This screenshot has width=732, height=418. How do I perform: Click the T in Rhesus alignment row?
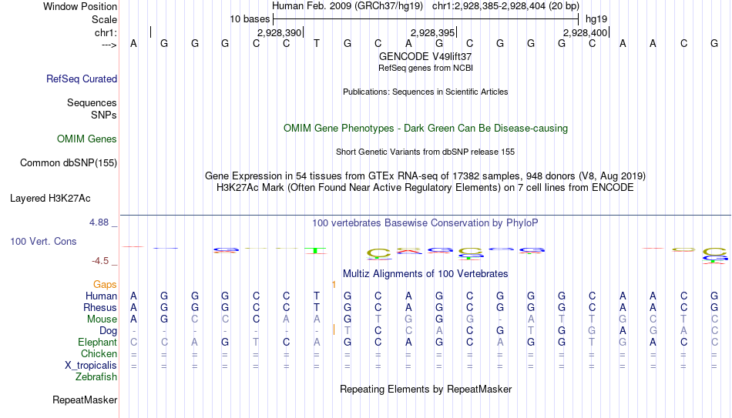[x=317, y=308]
